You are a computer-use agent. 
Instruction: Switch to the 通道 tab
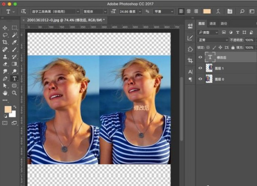tap(212, 23)
